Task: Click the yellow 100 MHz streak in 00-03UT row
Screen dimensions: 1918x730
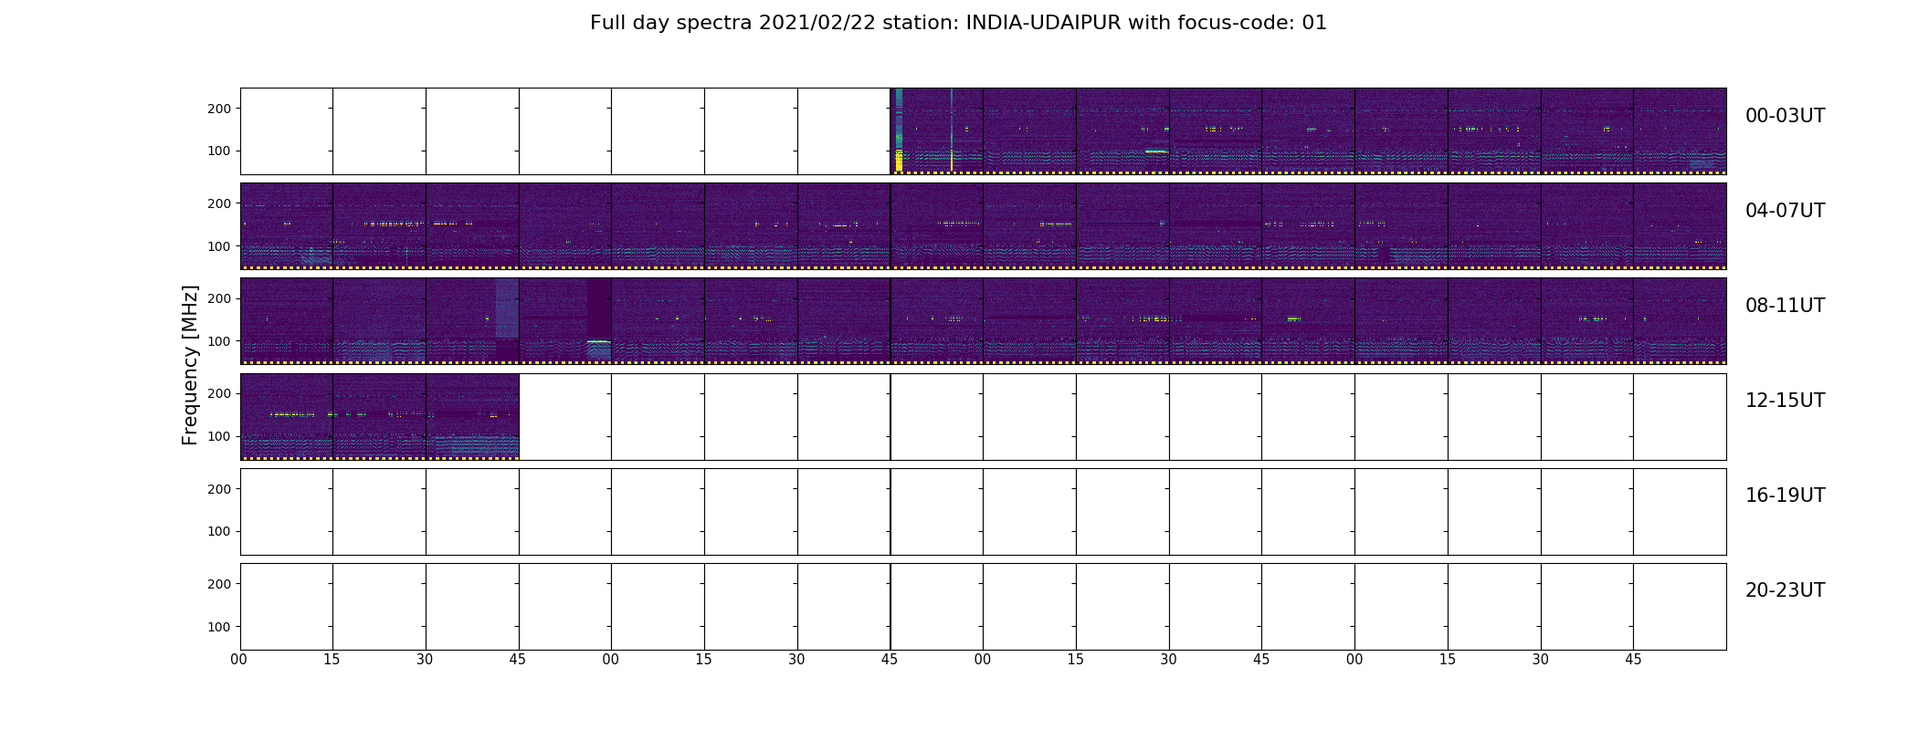Action: point(1156,151)
